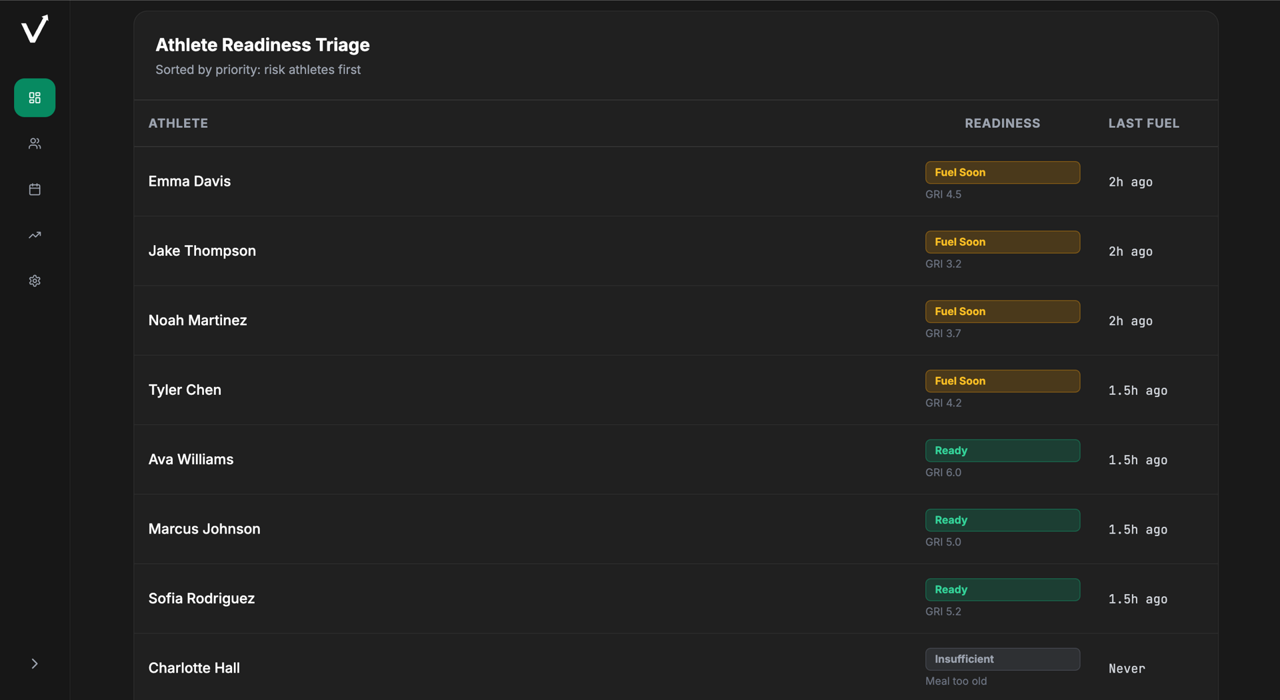The image size is (1280, 700).
Task: Click Emma Davis's Fuel Soon badge
Action: pyautogui.click(x=1002, y=173)
